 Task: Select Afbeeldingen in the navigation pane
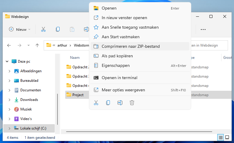pyautogui.click(x=31, y=71)
